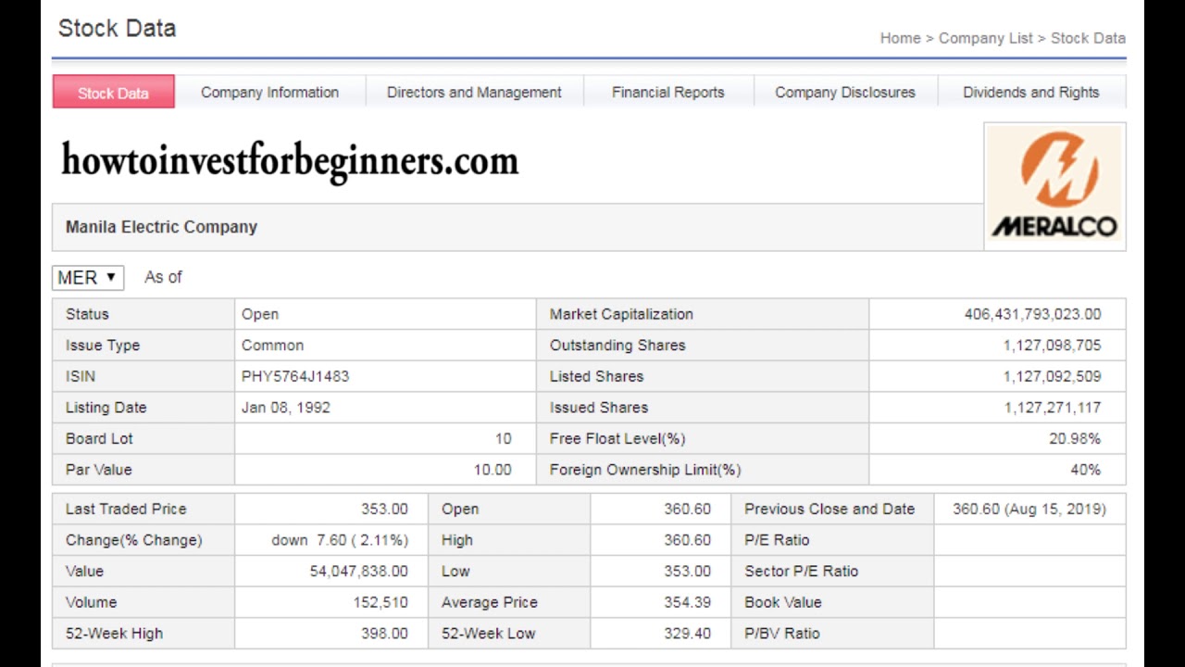Select the Manila Electric Company name
Viewport: 1185px width, 667px height.
[x=161, y=227]
